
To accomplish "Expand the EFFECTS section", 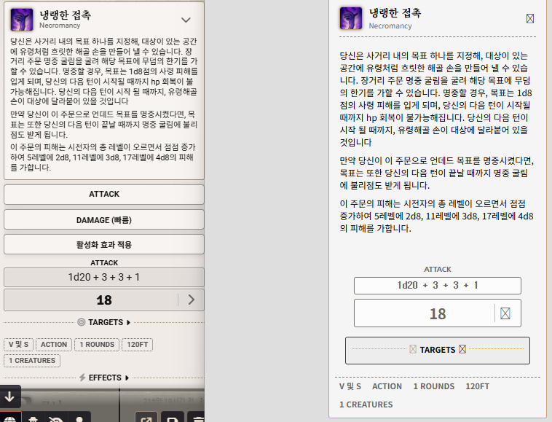I will 109,378.
